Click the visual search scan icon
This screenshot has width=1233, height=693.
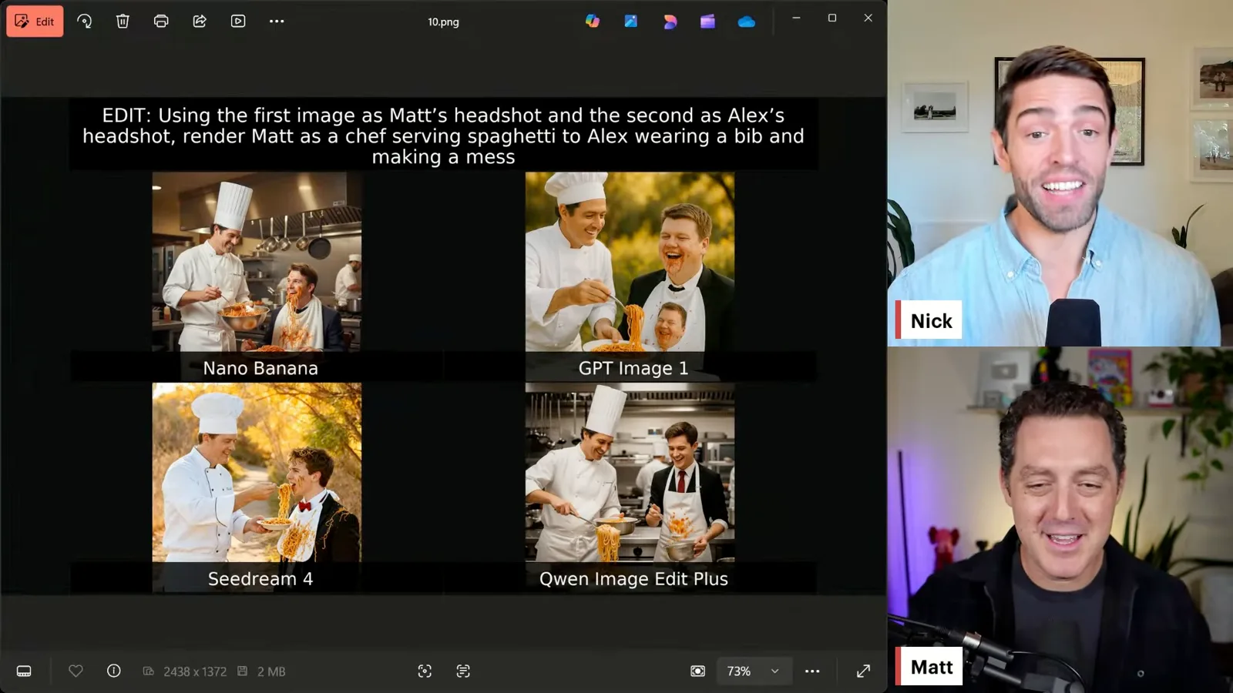(x=425, y=671)
